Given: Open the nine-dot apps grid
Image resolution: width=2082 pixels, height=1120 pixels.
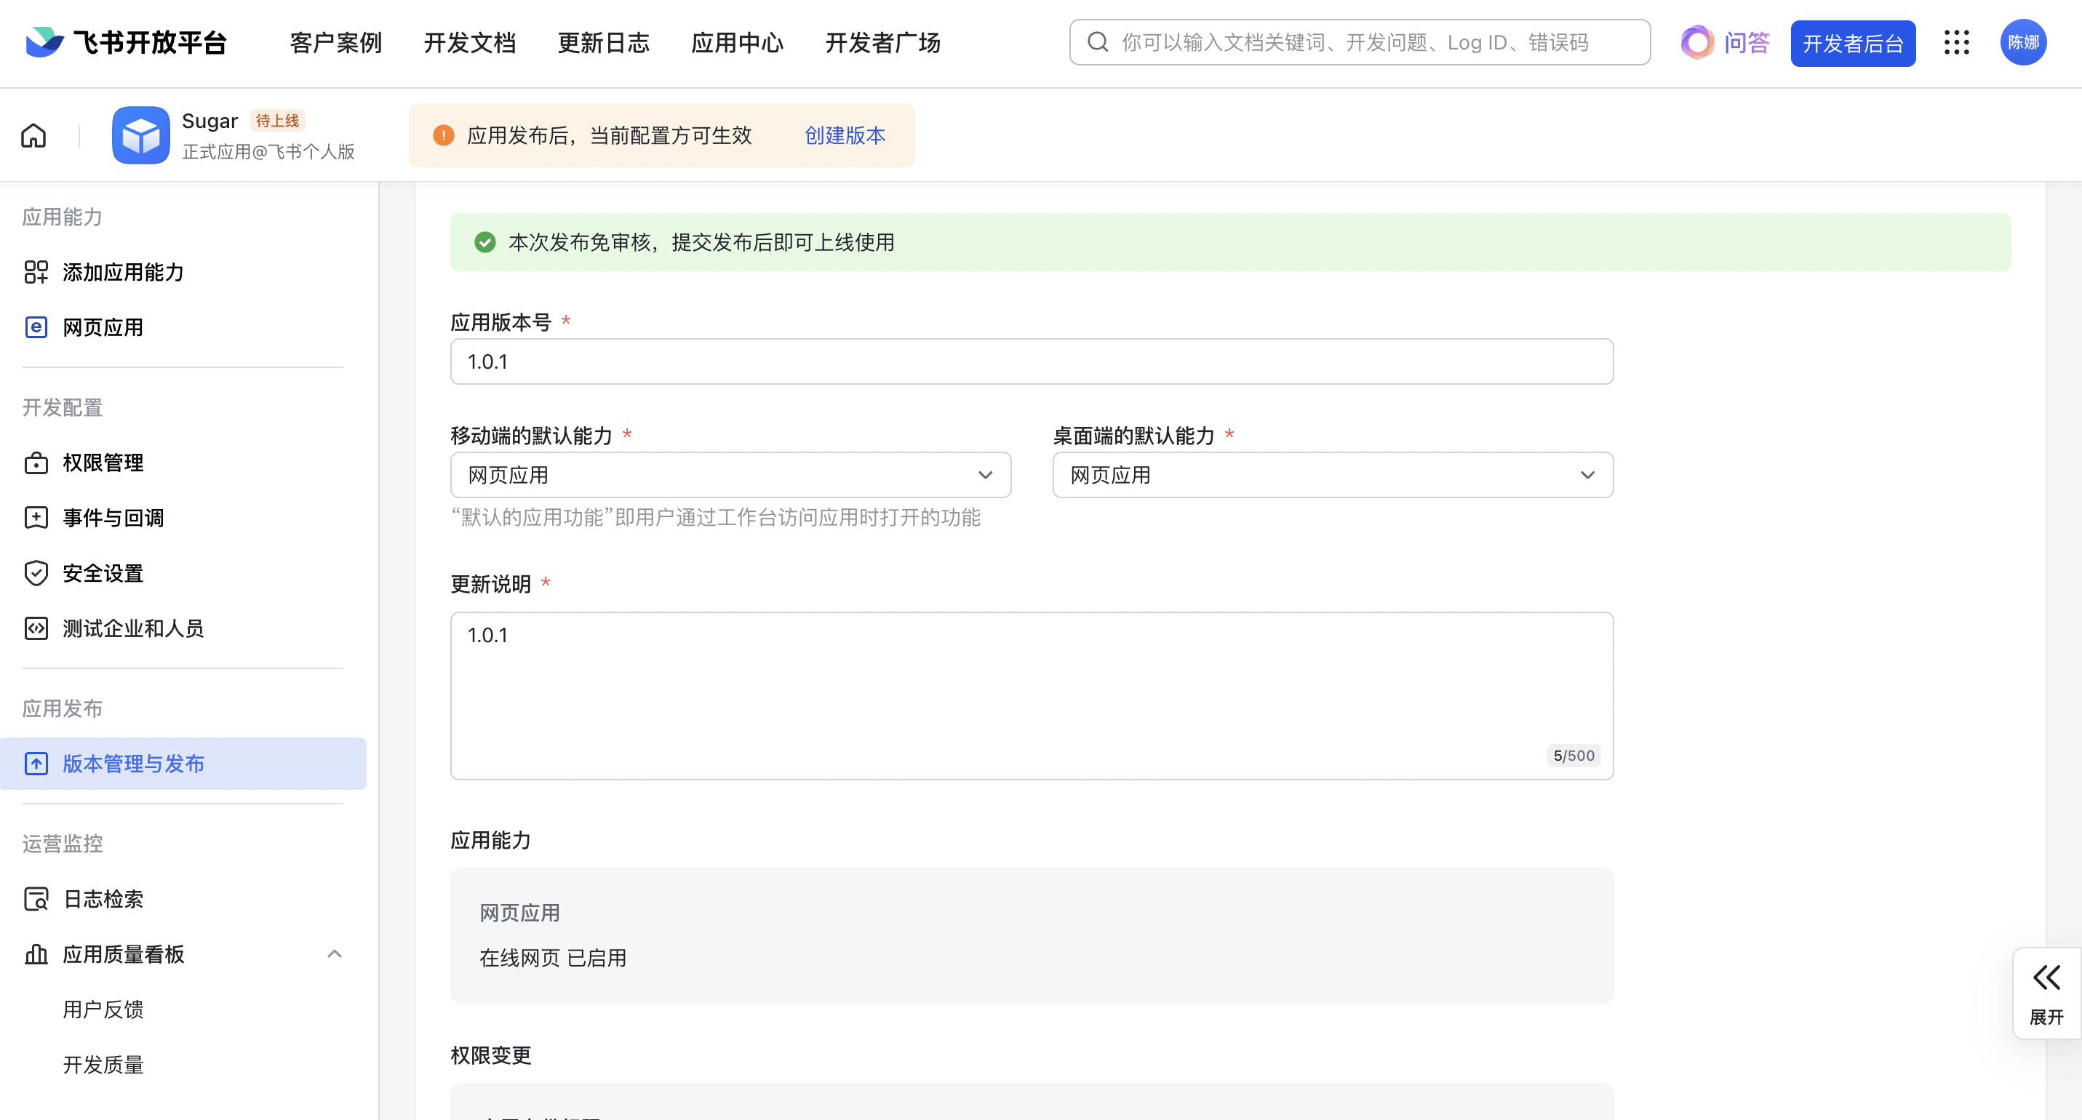Looking at the screenshot, I should pyautogui.click(x=1957, y=42).
